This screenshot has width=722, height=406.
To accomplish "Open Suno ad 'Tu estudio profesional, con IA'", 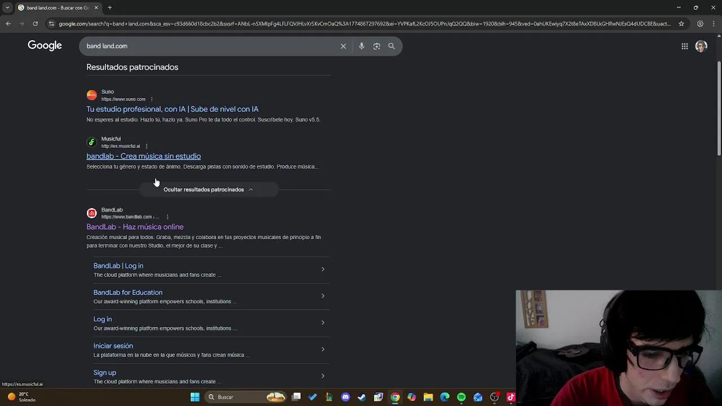I will click(172, 109).
